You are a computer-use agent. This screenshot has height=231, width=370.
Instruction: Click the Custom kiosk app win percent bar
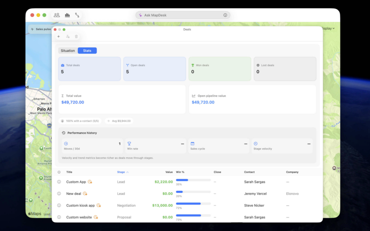[193, 204]
